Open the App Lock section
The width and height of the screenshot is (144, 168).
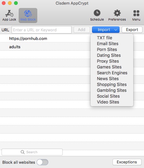pyautogui.click(x=9, y=15)
